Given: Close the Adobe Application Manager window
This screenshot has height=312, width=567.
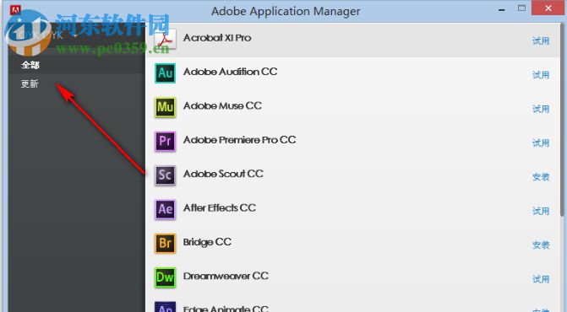Looking at the screenshot, I should tap(548, 8).
